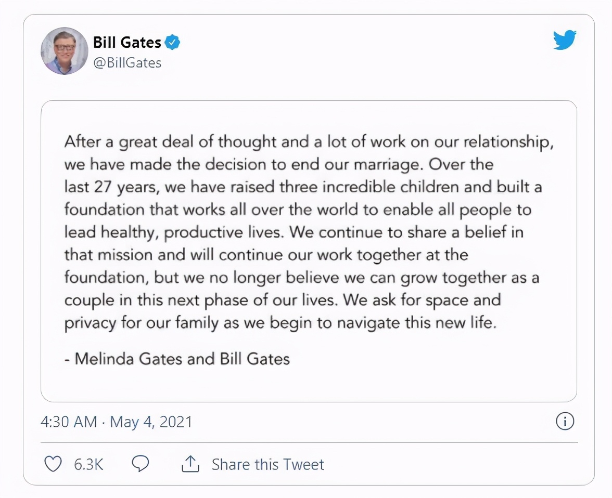Screen dimensions: 612x498
Task: Open the Bill Gates display name
Action: (x=126, y=42)
